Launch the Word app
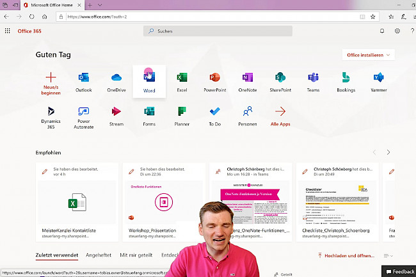The image size is (416, 277). 149,81
